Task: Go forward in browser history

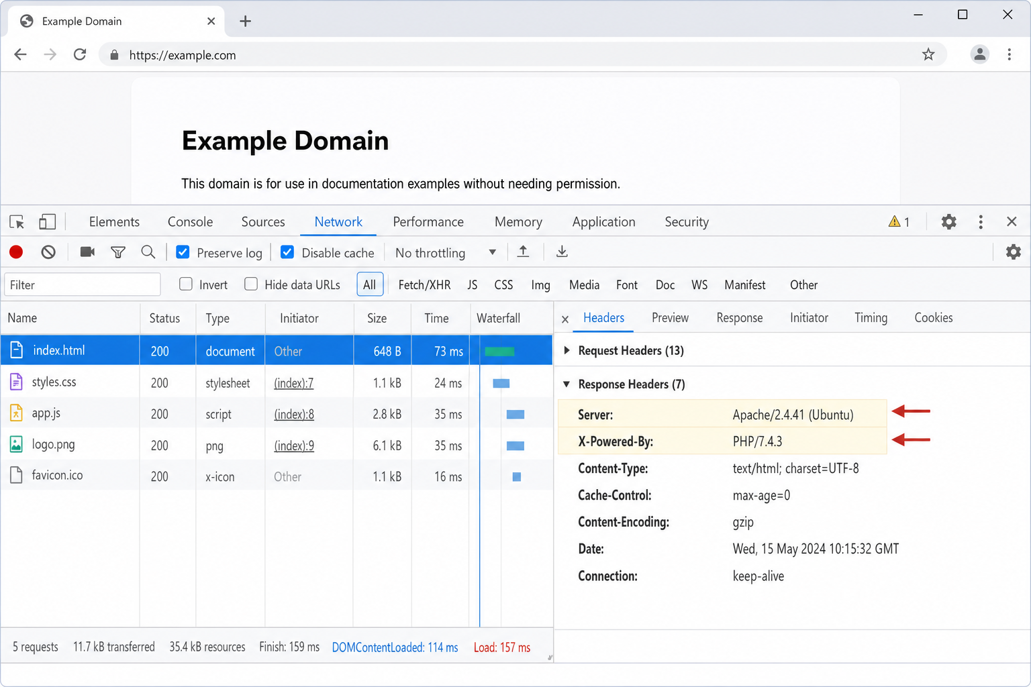Action: [50, 54]
